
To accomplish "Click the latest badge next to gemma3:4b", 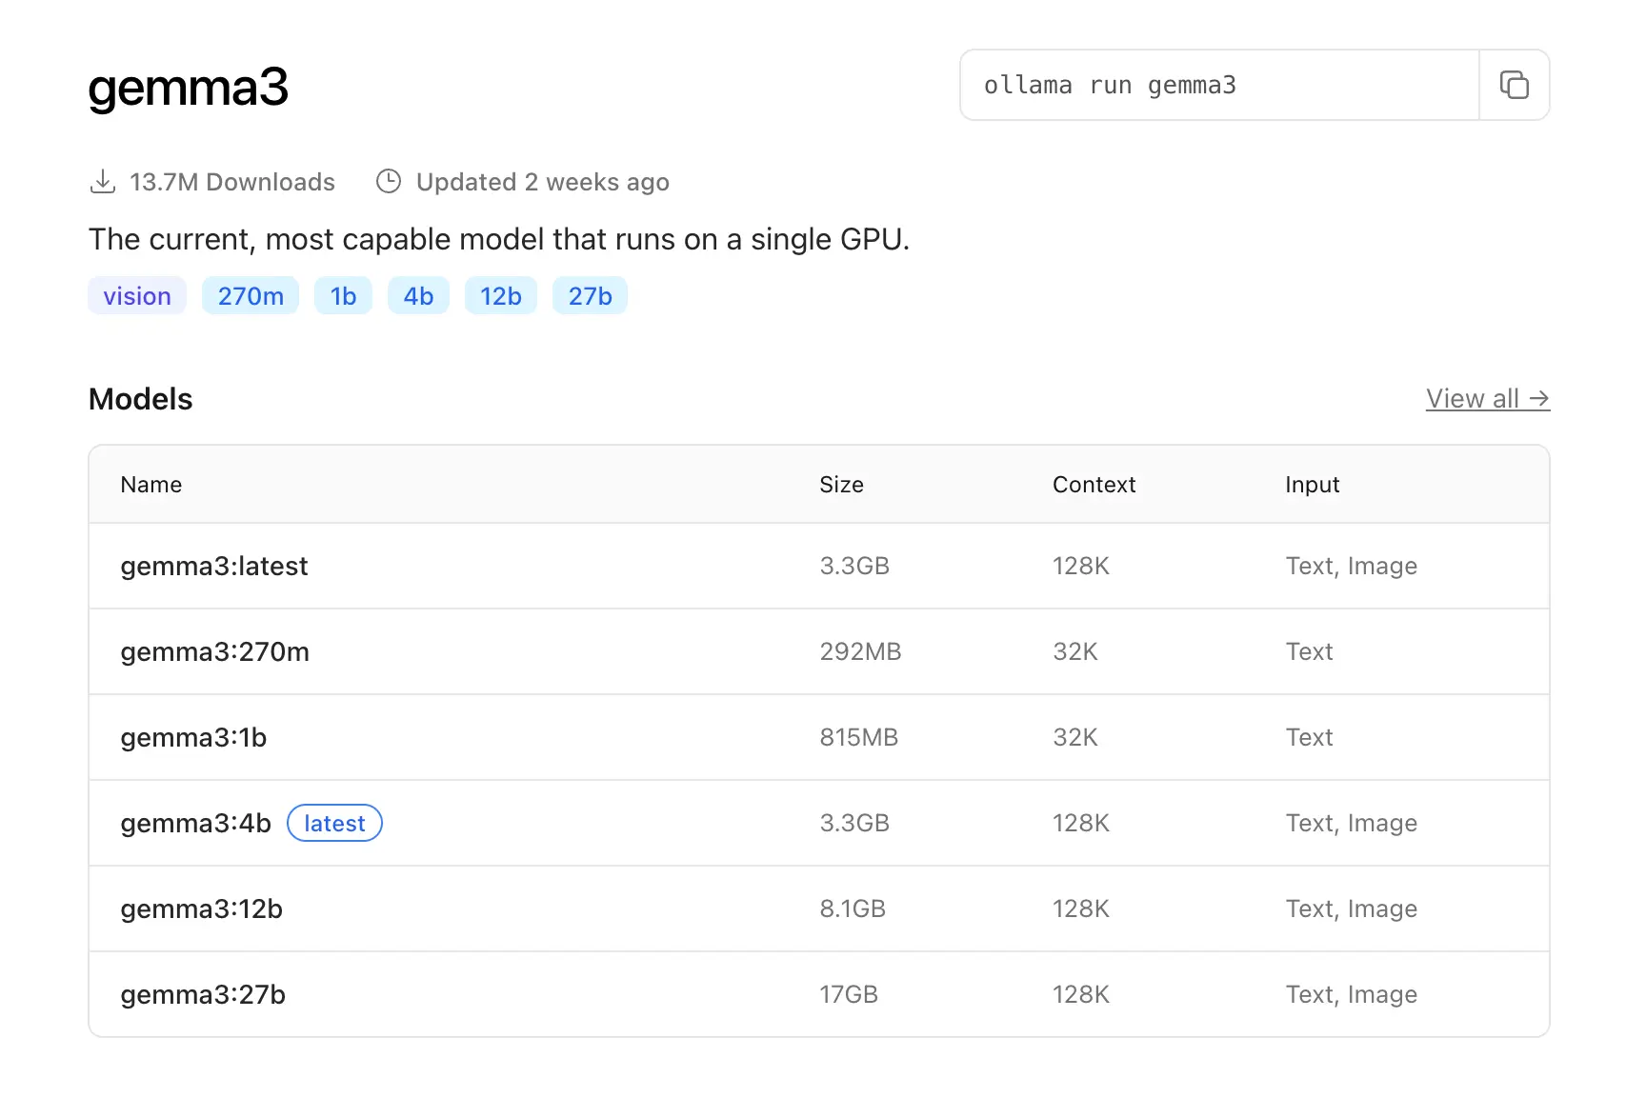I will click(x=334, y=824).
